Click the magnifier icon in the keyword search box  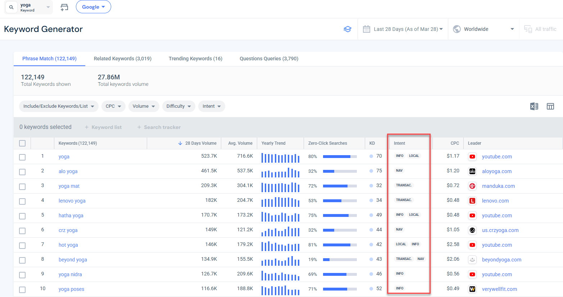[11, 7]
